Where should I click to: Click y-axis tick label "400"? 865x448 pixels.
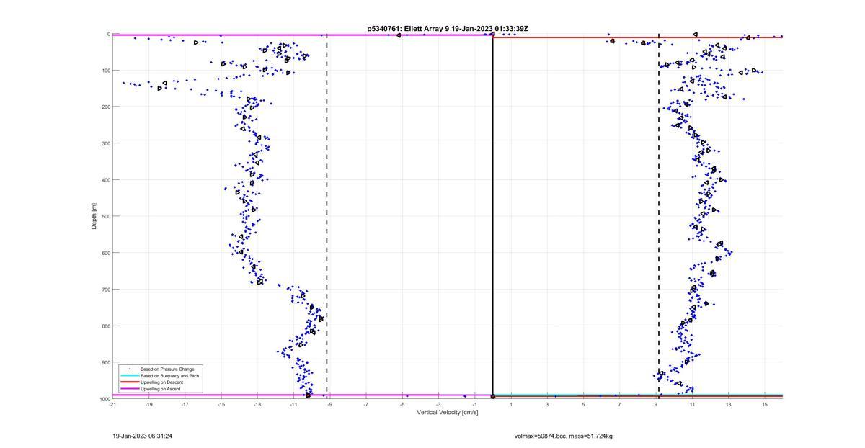pos(105,180)
